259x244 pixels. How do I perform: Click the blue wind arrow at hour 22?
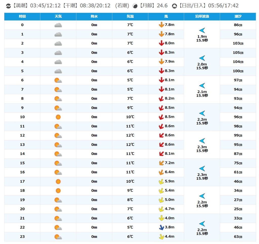(x=161, y=227)
